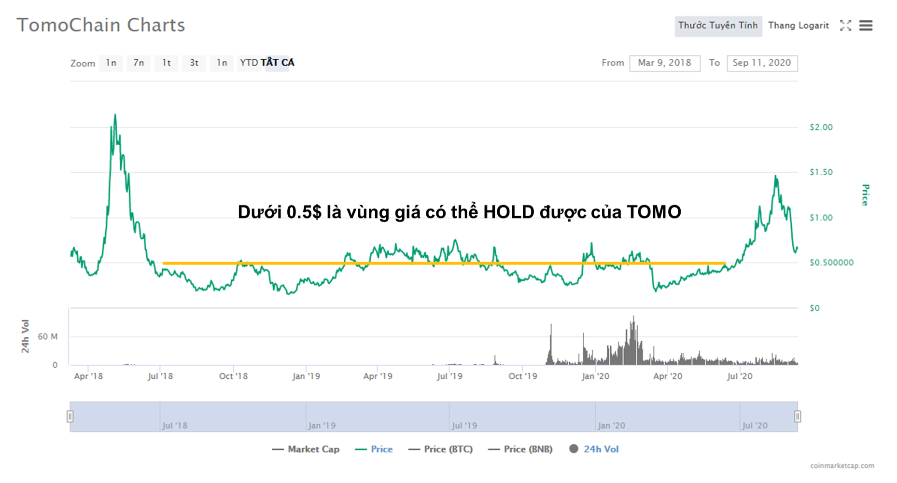The image size is (897, 483).
Task: Edit the From date field
Action: coord(665,63)
